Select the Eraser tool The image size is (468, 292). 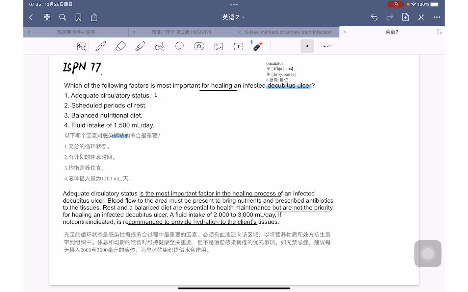120,46
